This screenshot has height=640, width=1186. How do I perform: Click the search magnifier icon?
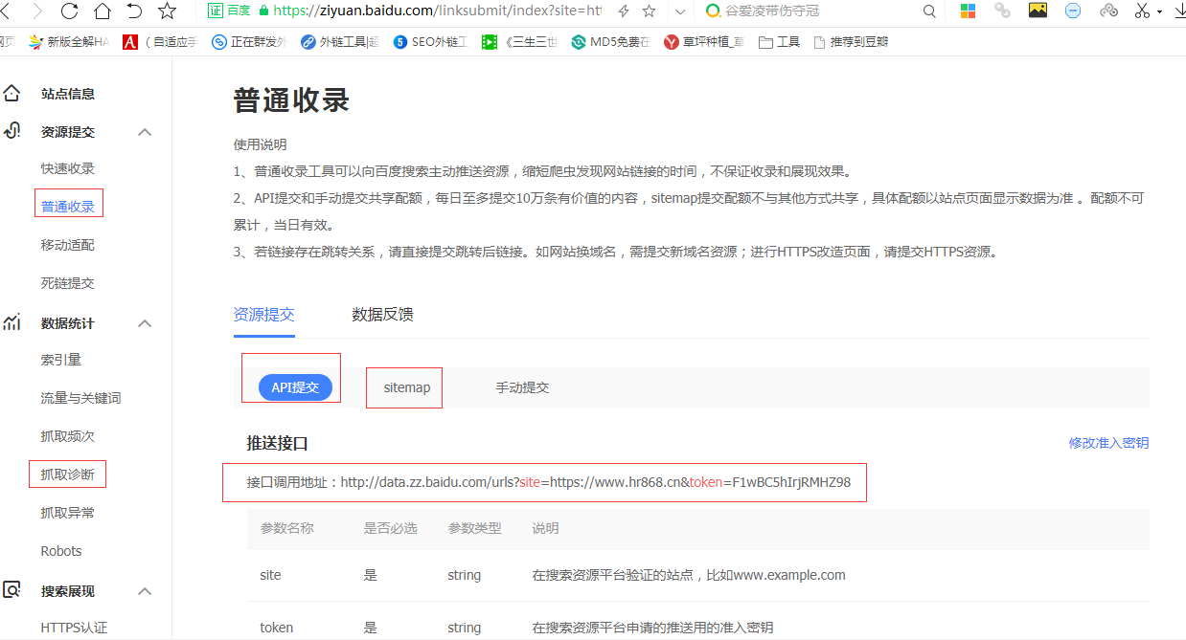point(929,11)
